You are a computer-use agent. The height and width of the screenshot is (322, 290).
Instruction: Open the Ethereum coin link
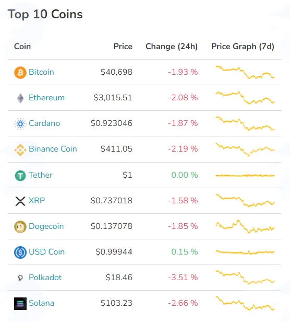(x=47, y=98)
